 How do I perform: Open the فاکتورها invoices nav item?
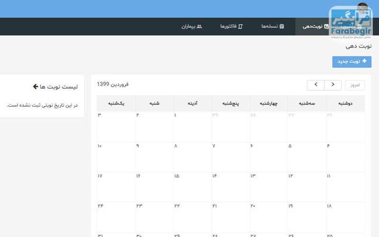[231, 27]
